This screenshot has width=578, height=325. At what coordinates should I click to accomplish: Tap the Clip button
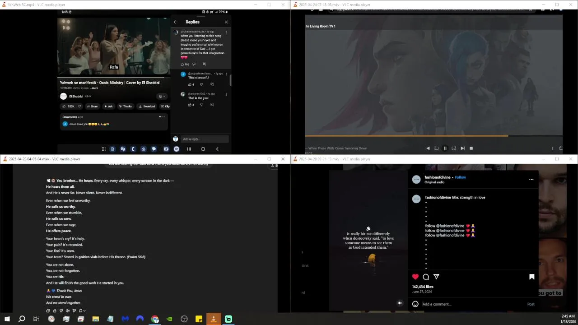coord(165,107)
